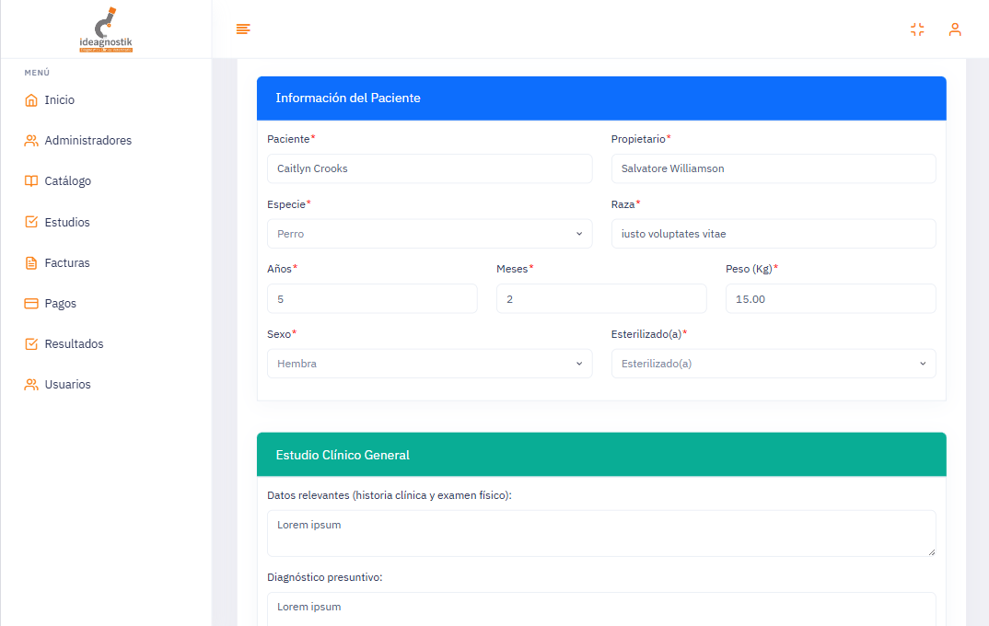Click the Raza text field
Viewport: 989px width, 626px height.
click(773, 234)
